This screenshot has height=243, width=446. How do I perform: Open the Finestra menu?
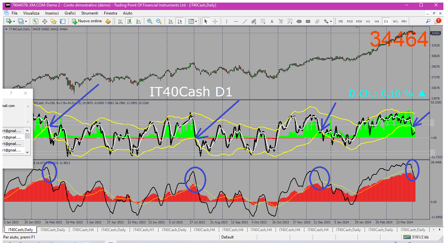click(110, 13)
